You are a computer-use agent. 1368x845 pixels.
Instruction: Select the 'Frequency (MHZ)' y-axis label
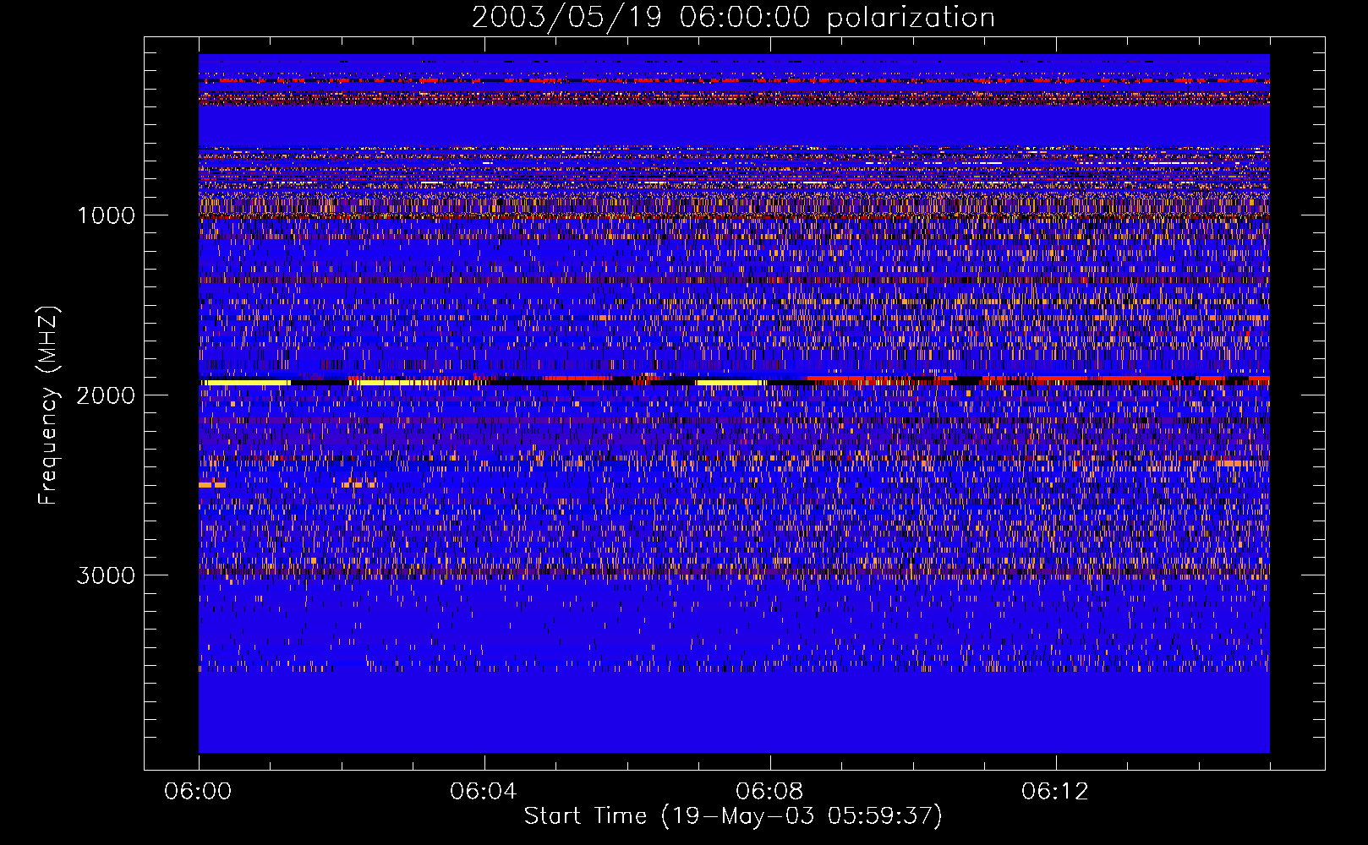[x=48, y=406]
